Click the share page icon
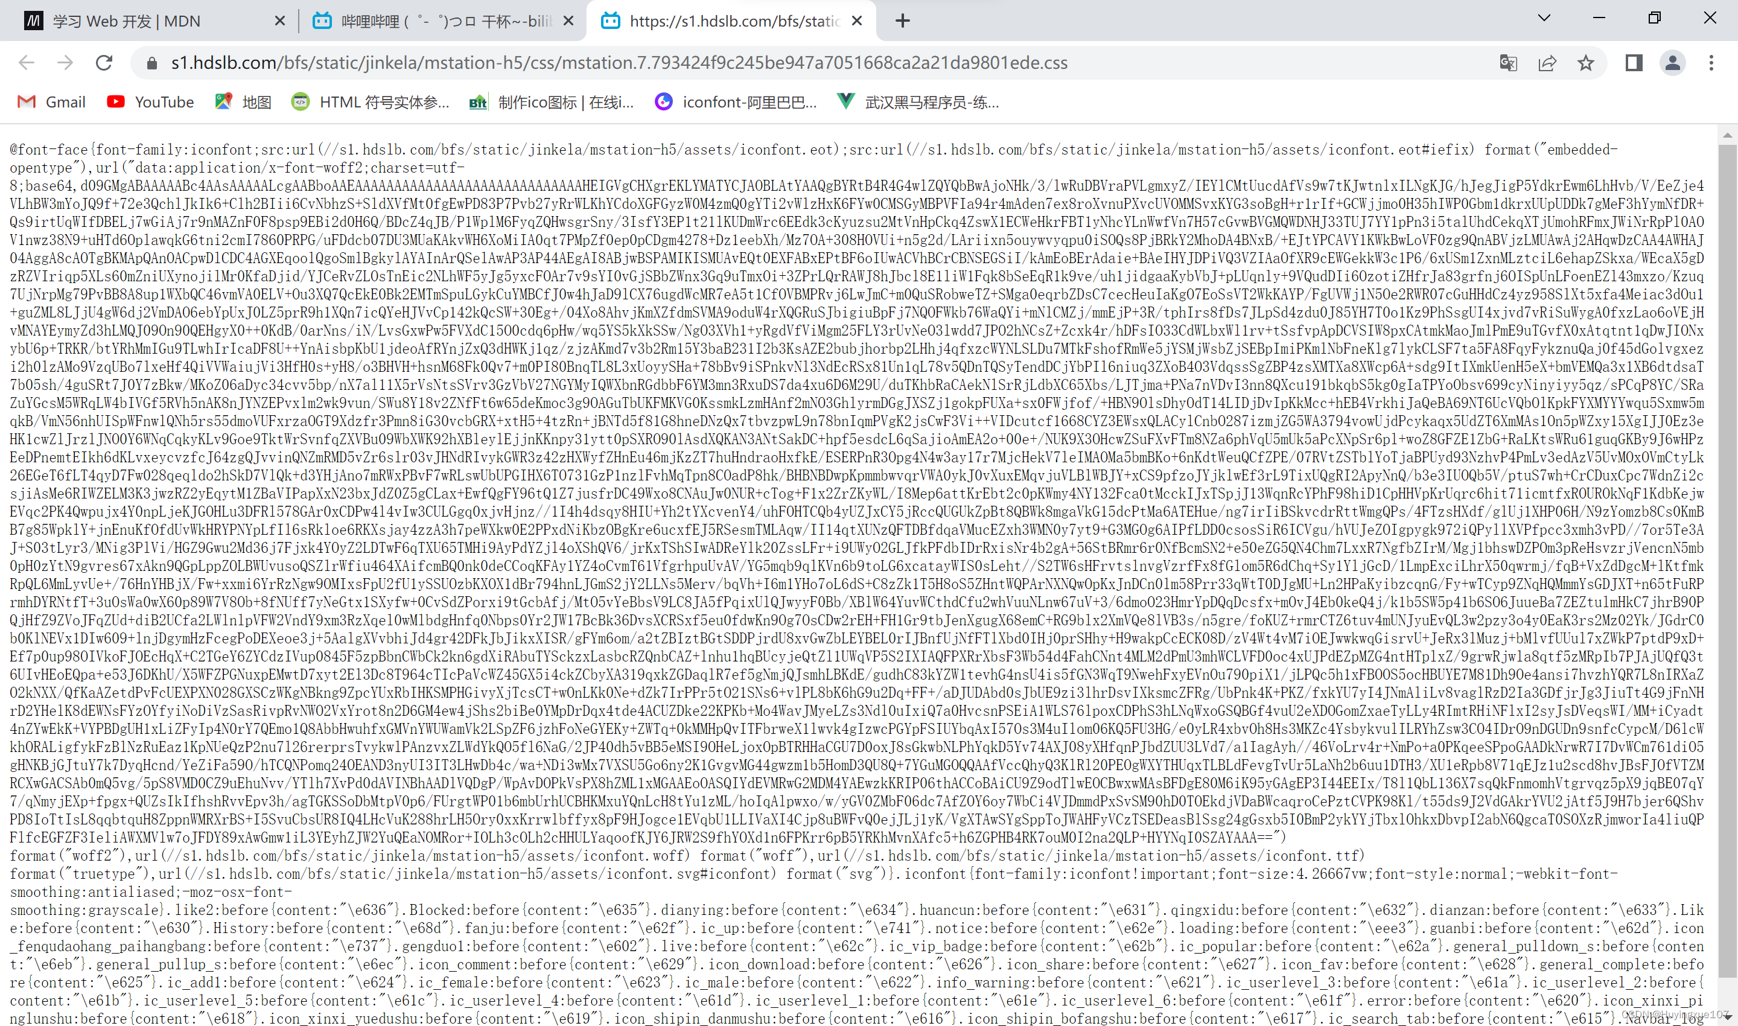The image size is (1738, 1026). 1547,63
